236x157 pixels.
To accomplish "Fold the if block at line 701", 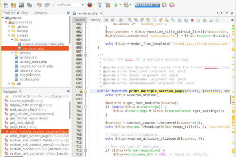I will coord(86,107).
